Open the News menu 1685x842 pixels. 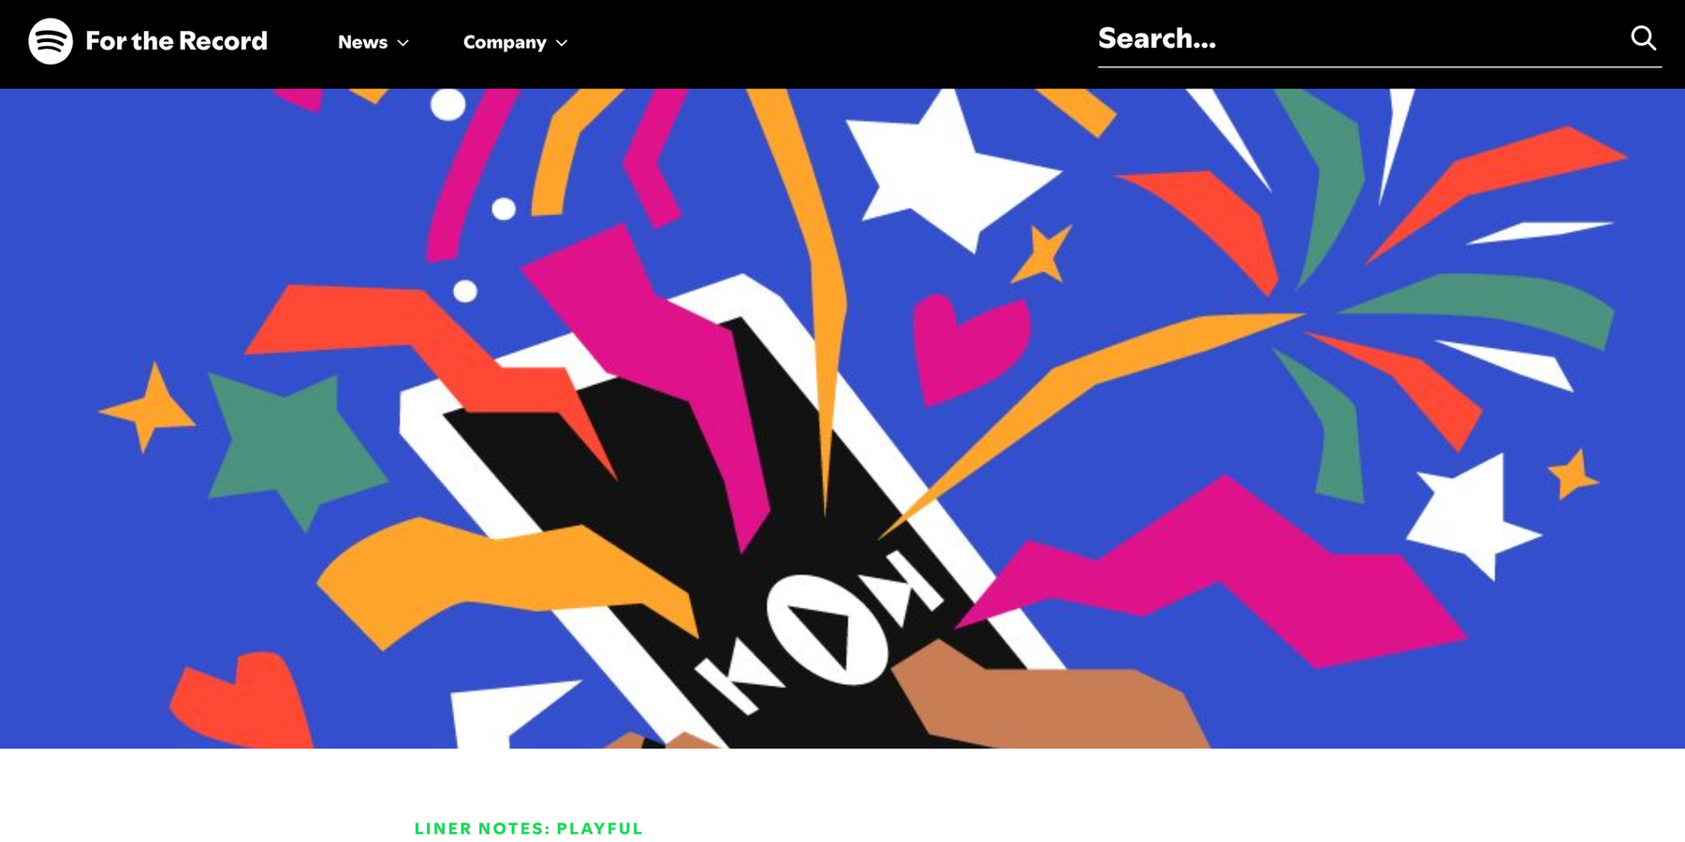(362, 42)
